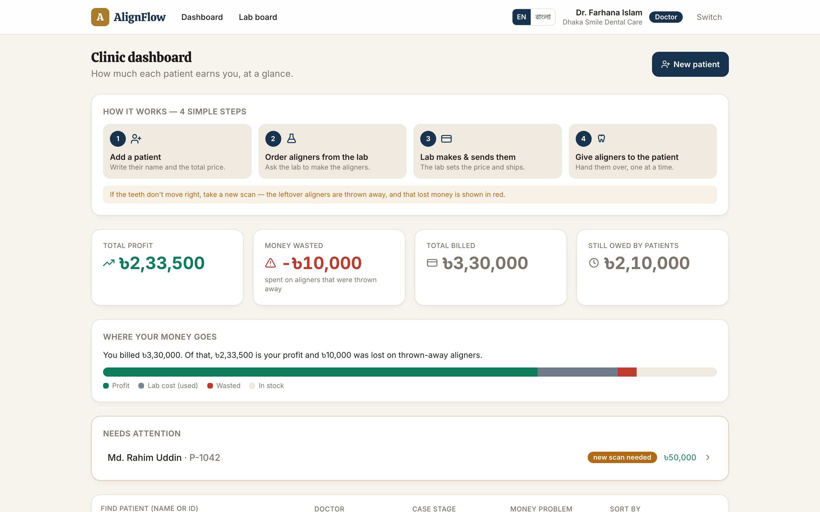Click the trending-up icon beside Total Profit
The image size is (820, 512).
pyautogui.click(x=109, y=263)
